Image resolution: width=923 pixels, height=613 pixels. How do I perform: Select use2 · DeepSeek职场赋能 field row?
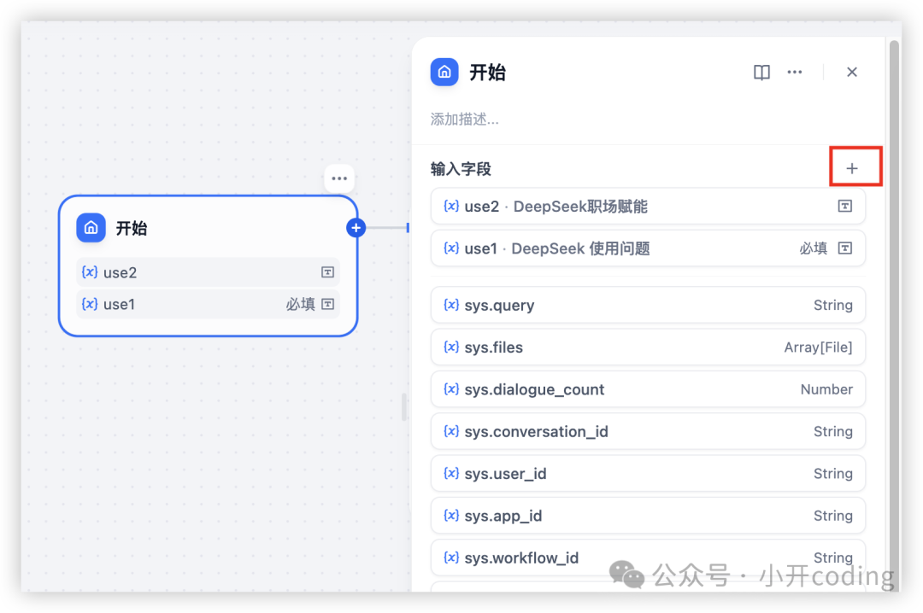[648, 207]
